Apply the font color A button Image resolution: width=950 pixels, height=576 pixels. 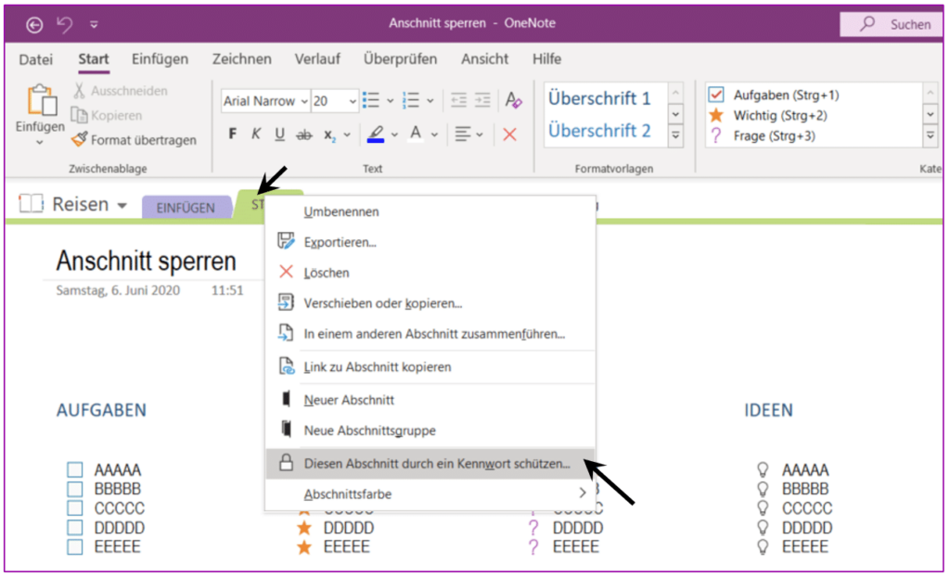[416, 134]
